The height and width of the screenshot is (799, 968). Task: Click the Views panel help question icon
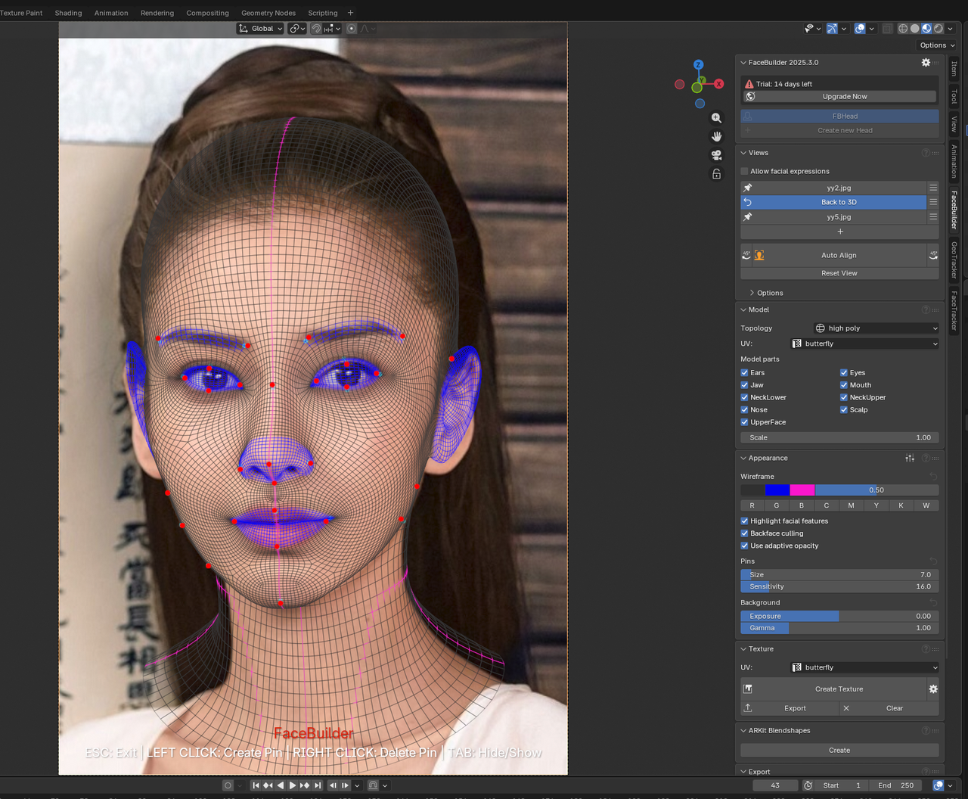(926, 153)
